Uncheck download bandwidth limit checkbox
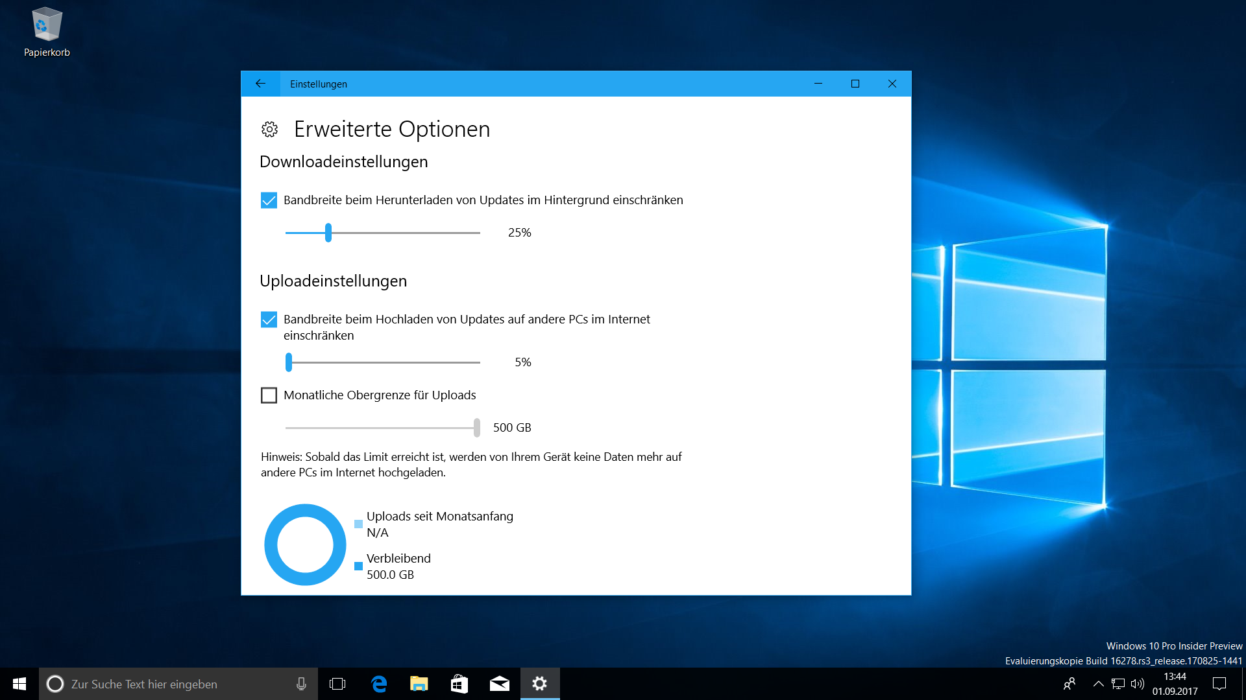The height and width of the screenshot is (700, 1246). (x=269, y=200)
